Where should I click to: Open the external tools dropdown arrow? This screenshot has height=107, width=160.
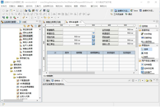click(27, 18)
